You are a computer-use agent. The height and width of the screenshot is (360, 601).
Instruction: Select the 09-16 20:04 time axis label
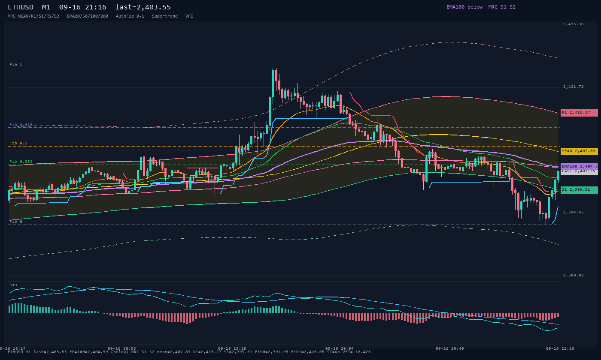point(339,348)
